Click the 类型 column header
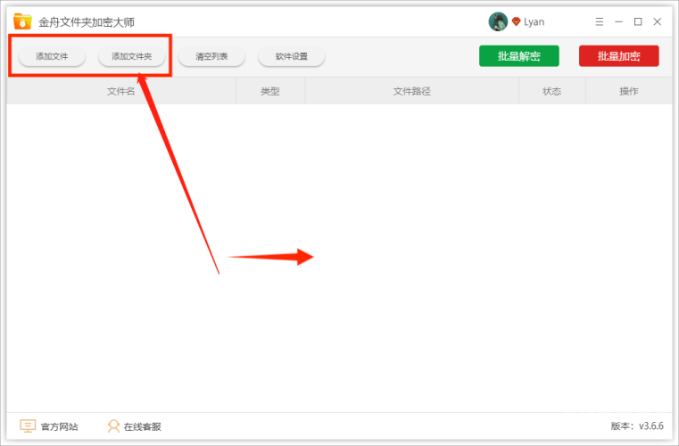Viewport: 679px width, 446px height. click(x=270, y=91)
